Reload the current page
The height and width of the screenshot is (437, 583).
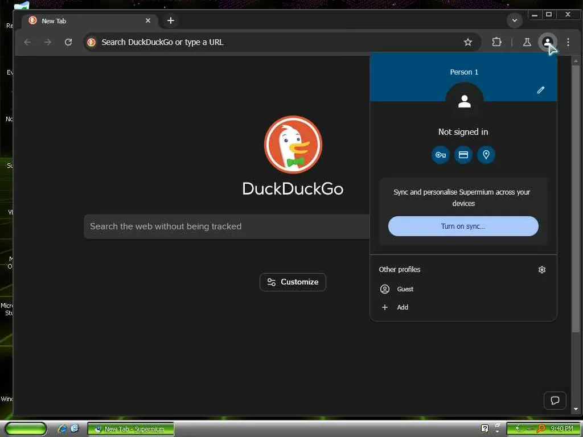pyautogui.click(x=68, y=42)
